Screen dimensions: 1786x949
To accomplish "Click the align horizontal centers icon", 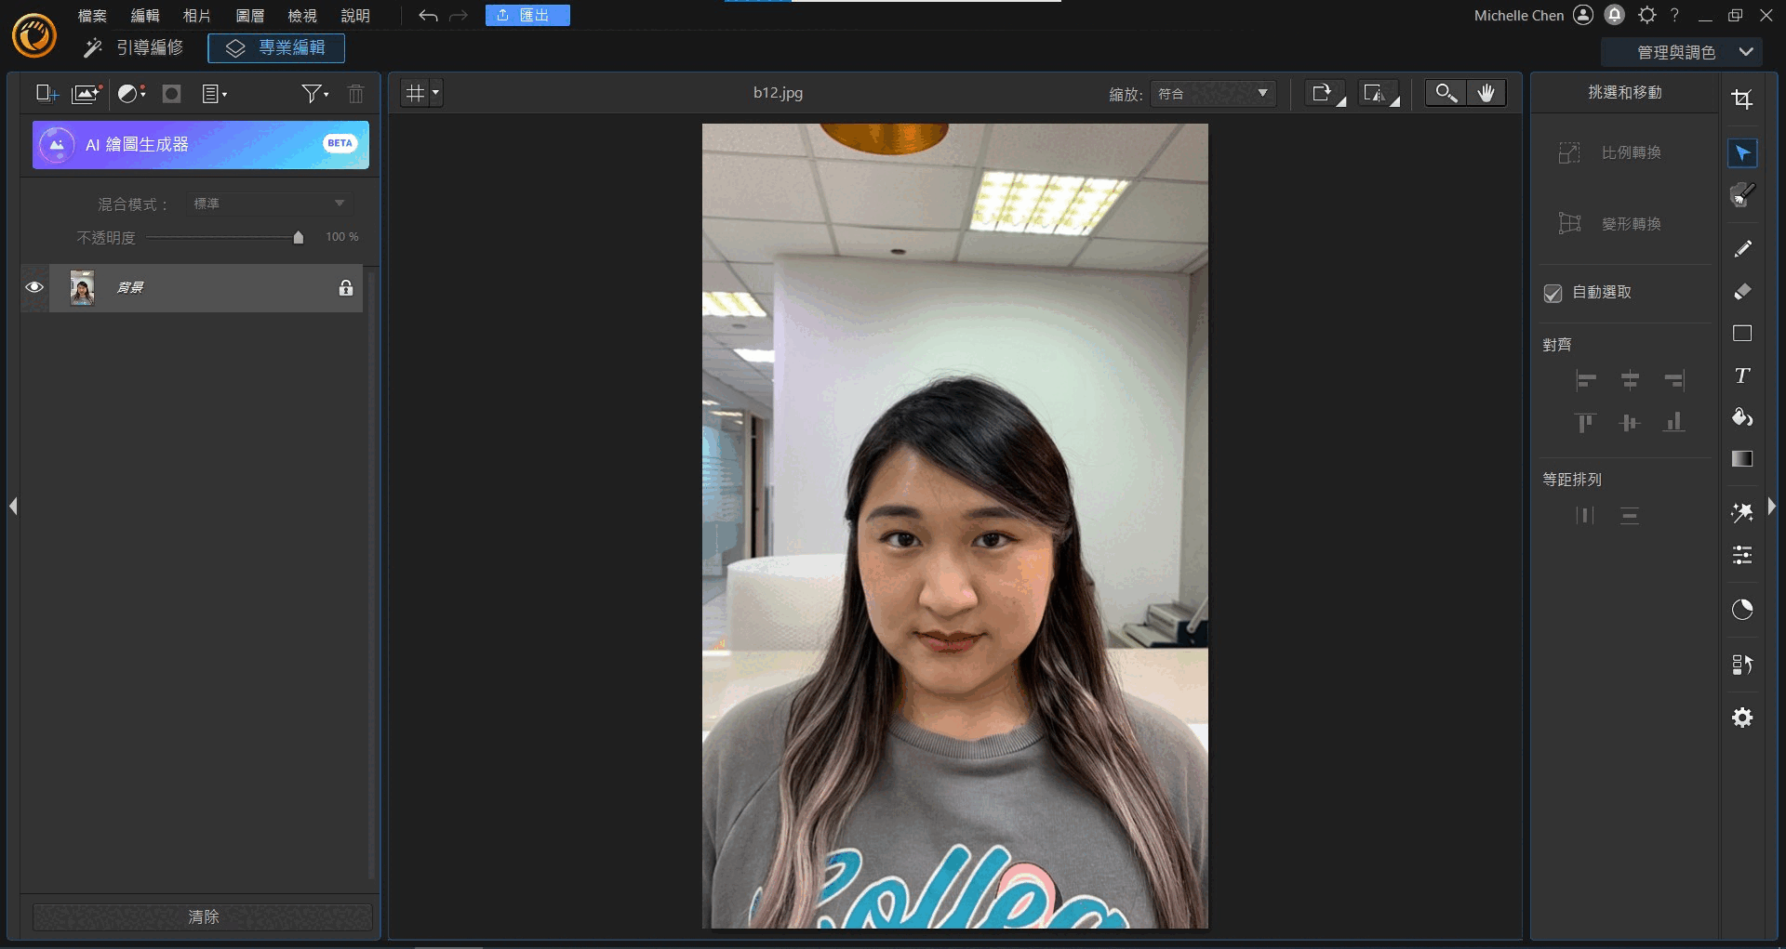I will [x=1630, y=380].
